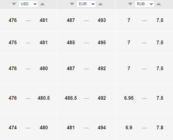Select RUB buy rate 6.9
The height and width of the screenshot is (140, 173).
[x=129, y=127]
